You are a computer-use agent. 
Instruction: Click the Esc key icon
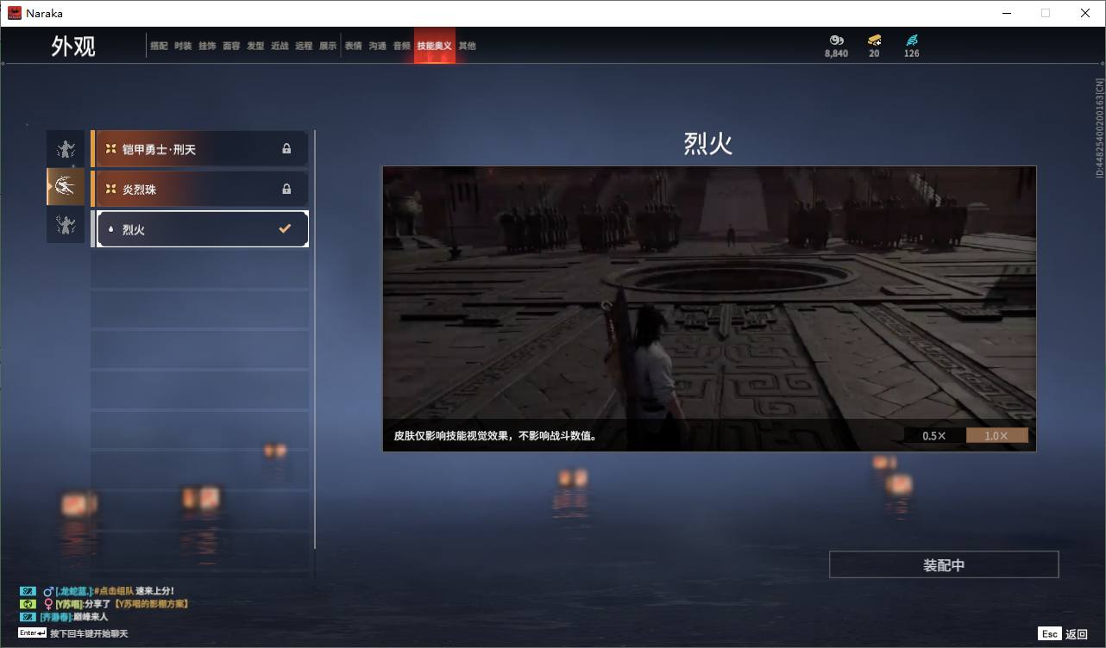tap(1049, 633)
